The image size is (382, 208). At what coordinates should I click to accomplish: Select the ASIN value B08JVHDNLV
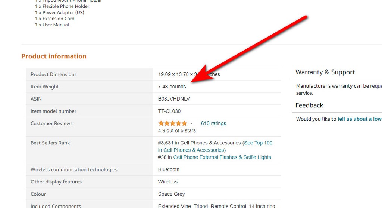tap(174, 99)
